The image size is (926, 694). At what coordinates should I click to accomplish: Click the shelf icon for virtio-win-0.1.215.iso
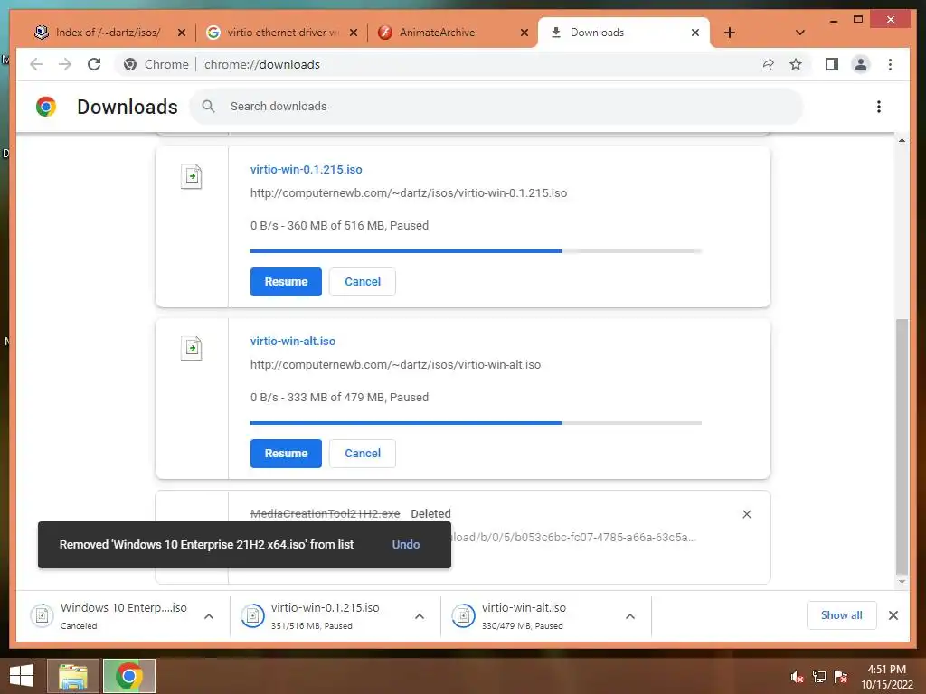(253, 615)
